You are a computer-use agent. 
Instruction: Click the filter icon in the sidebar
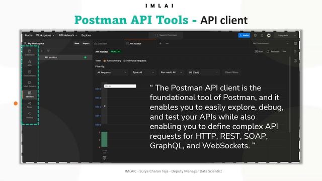tap(48, 51)
